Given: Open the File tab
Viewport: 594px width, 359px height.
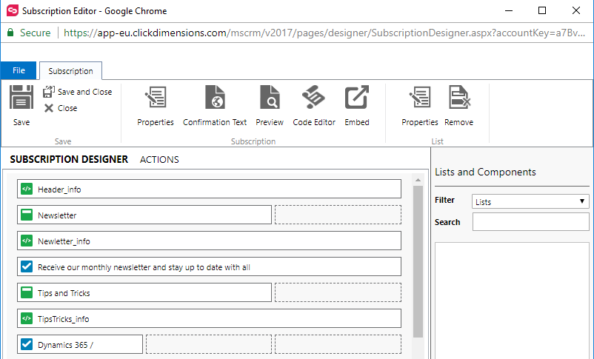Looking at the screenshot, I should [19, 70].
